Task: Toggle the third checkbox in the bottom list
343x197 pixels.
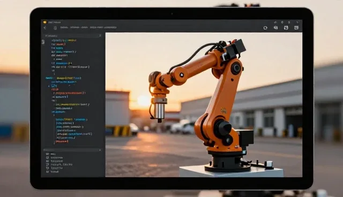Action: pyautogui.click(x=48, y=161)
